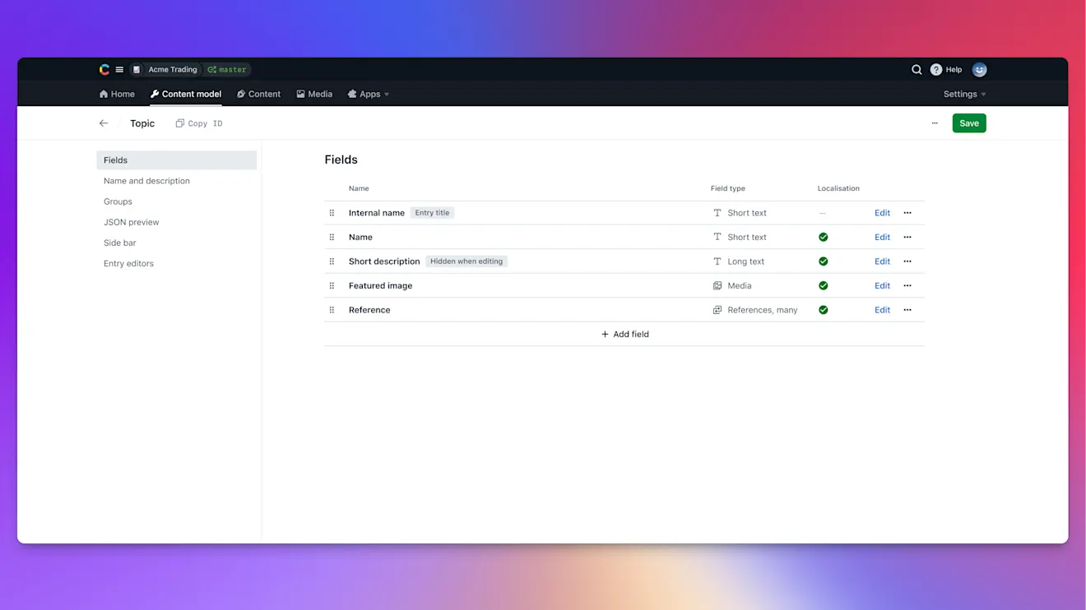1086x610 pixels.
Task: Open the master environment switcher
Action: pyautogui.click(x=227, y=70)
